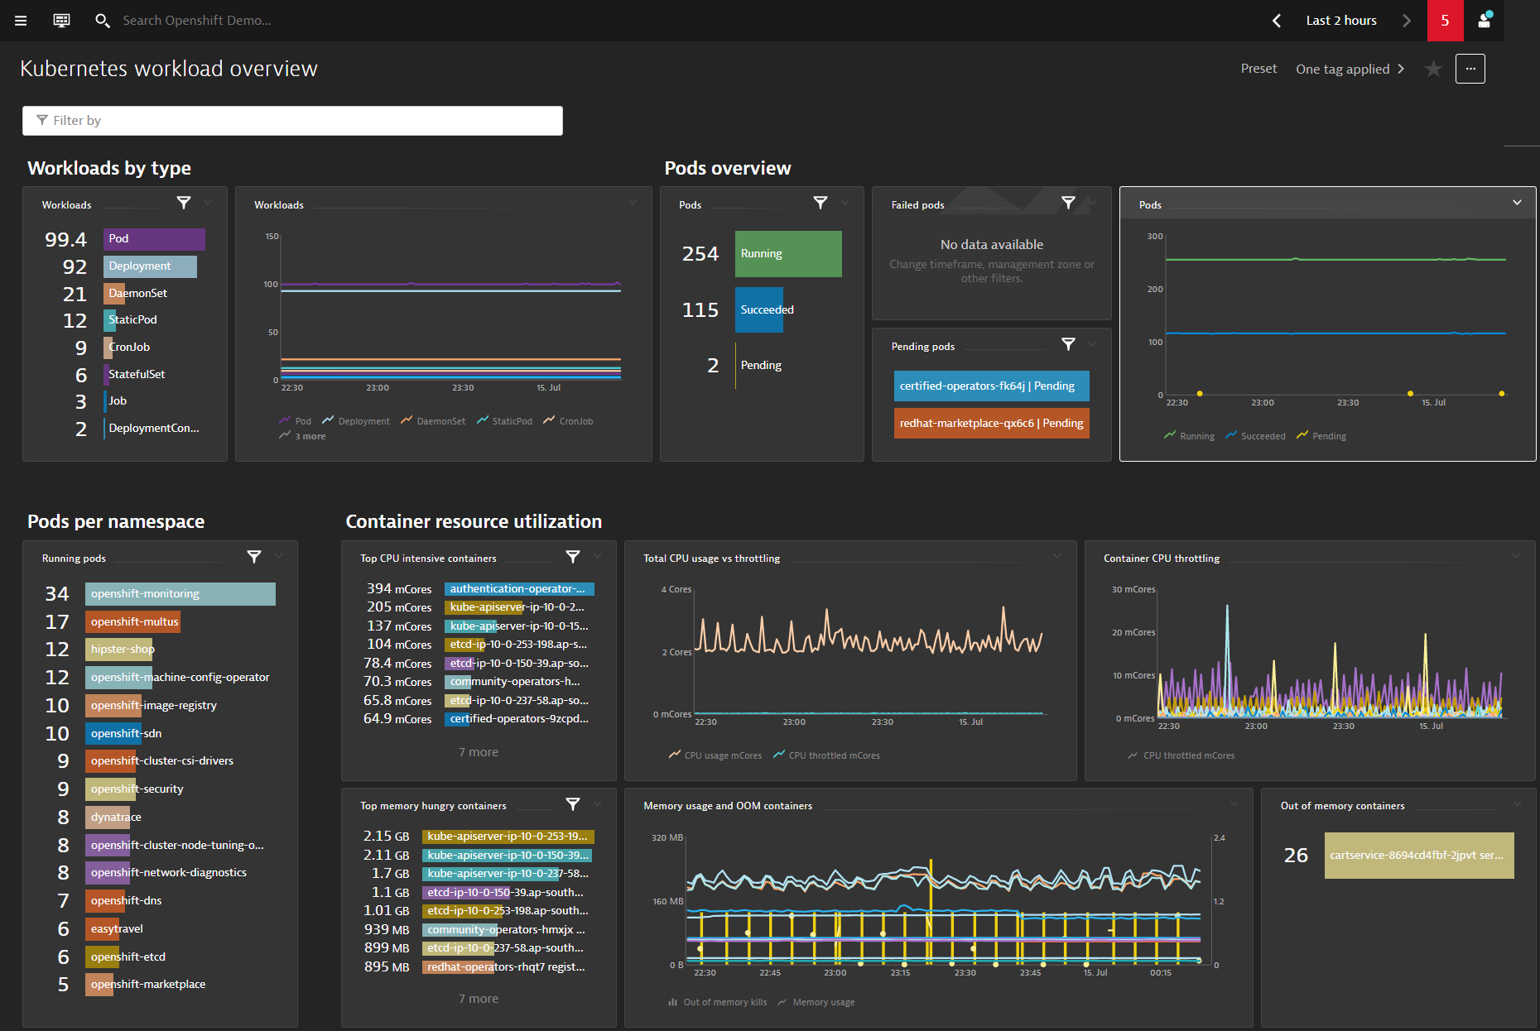
Task: Toggle Succeeded series in Pods legend
Action: 1255,436
